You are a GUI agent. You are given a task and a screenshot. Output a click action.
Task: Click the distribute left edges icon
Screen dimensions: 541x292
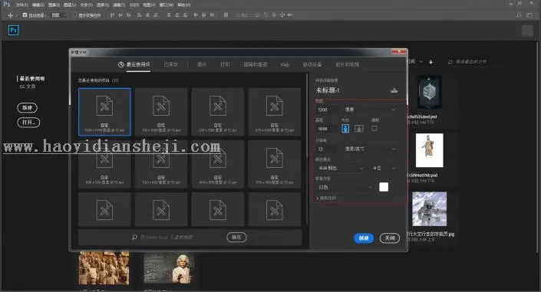[x=196, y=15]
